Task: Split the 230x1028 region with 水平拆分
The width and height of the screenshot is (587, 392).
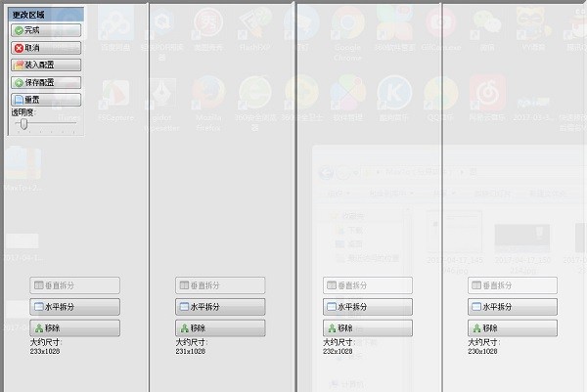Action: tap(513, 307)
